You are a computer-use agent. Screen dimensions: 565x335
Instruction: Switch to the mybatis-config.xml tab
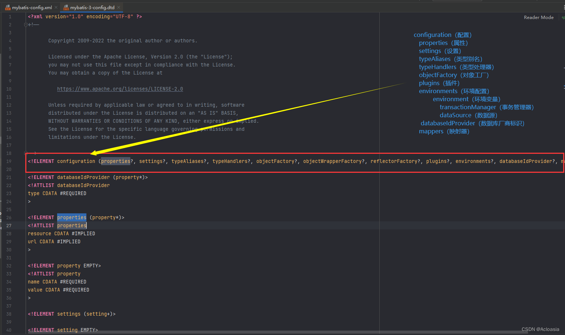click(31, 7)
